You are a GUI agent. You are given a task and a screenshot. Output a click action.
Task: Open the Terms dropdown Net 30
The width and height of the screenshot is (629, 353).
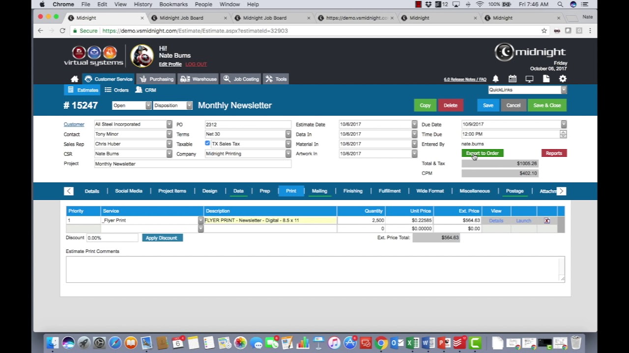(x=288, y=134)
